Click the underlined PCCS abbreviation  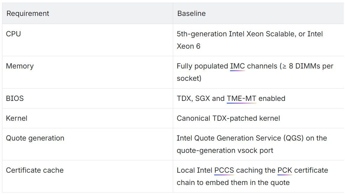[x=224, y=170]
